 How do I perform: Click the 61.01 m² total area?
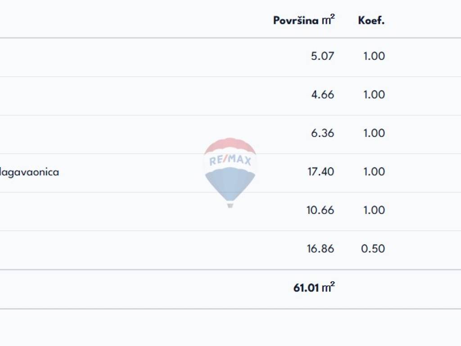coord(314,287)
